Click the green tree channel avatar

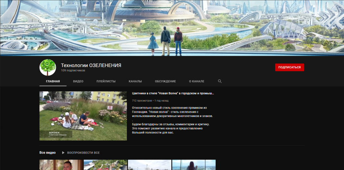[x=48, y=67]
